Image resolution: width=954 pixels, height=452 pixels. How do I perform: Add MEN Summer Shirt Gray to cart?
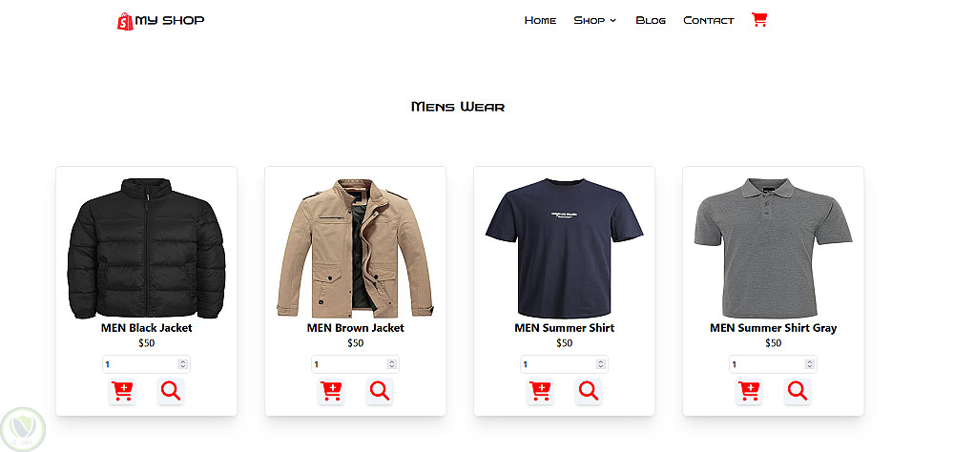(749, 391)
